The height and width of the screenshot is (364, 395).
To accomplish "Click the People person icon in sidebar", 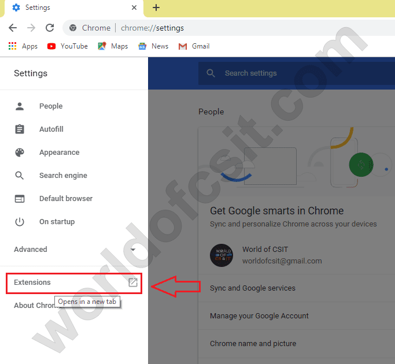I will pos(20,106).
